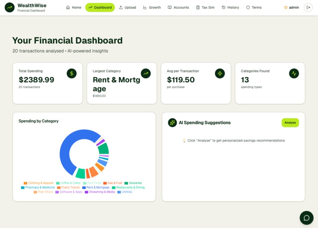Click the Growth nav chart icon

click(145, 8)
